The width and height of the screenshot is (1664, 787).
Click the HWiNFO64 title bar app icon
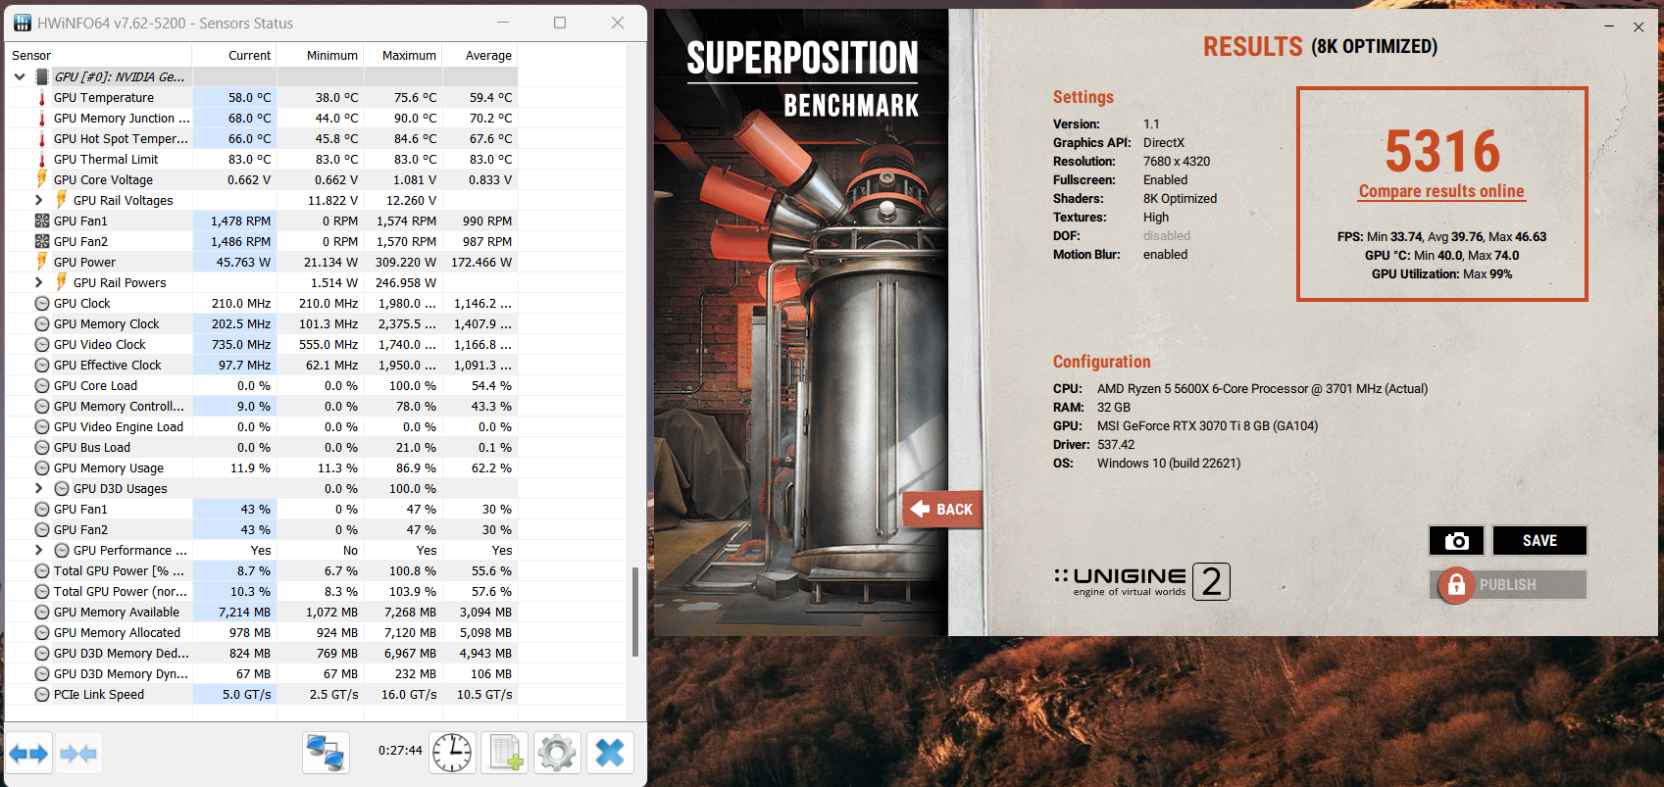pos(23,23)
